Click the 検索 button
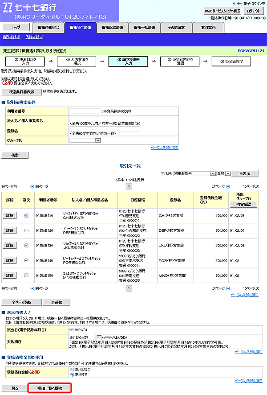 pyautogui.click(x=15, y=156)
